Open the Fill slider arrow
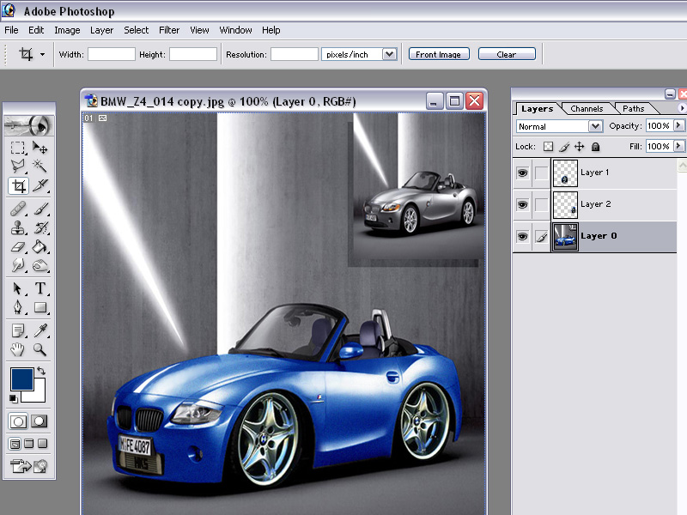The height and width of the screenshot is (515, 687). tap(678, 146)
